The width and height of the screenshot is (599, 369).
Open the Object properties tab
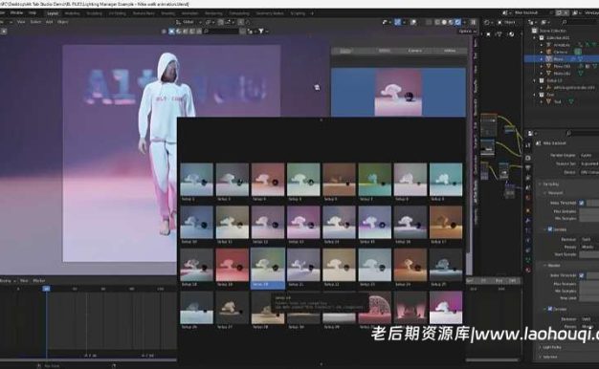tap(528, 210)
